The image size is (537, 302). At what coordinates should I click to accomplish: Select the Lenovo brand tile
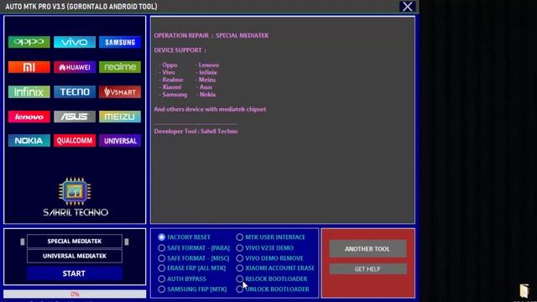click(29, 117)
